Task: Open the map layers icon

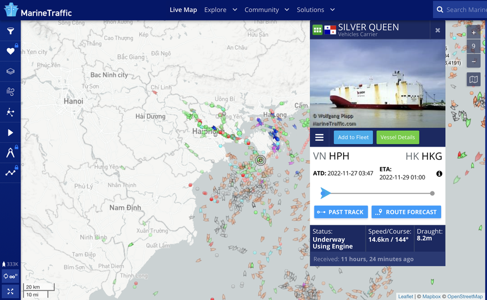Action: click(10, 71)
